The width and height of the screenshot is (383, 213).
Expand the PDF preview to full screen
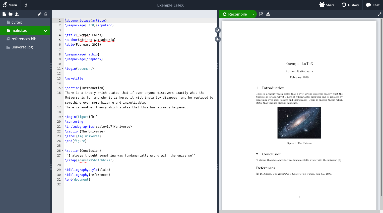click(x=379, y=14)
